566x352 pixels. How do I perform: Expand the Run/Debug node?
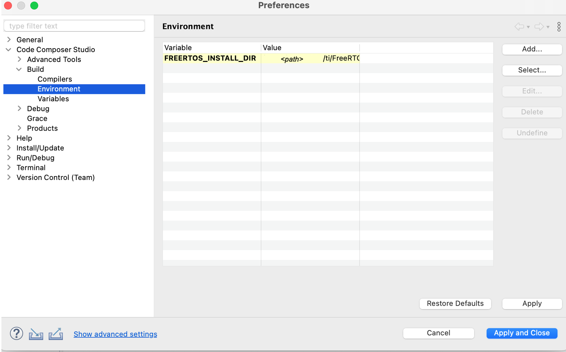(9, 158)
